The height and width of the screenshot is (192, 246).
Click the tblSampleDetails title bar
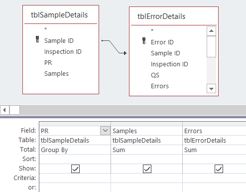click(x=61, y=15)
